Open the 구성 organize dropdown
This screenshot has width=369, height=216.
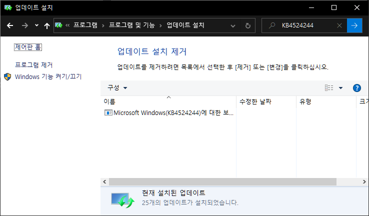pos(117,88)
